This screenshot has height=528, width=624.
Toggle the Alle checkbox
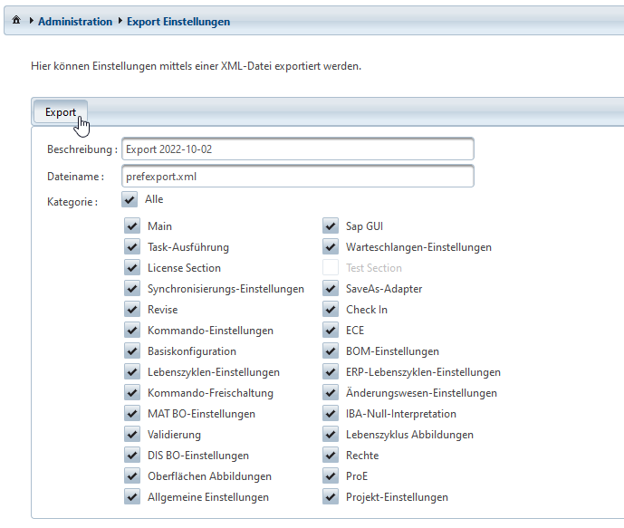[x=130, y=199]
